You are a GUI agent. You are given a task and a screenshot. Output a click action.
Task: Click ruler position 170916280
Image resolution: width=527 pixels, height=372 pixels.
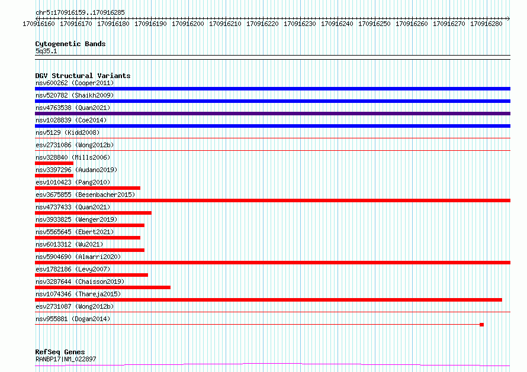point(486,24)
